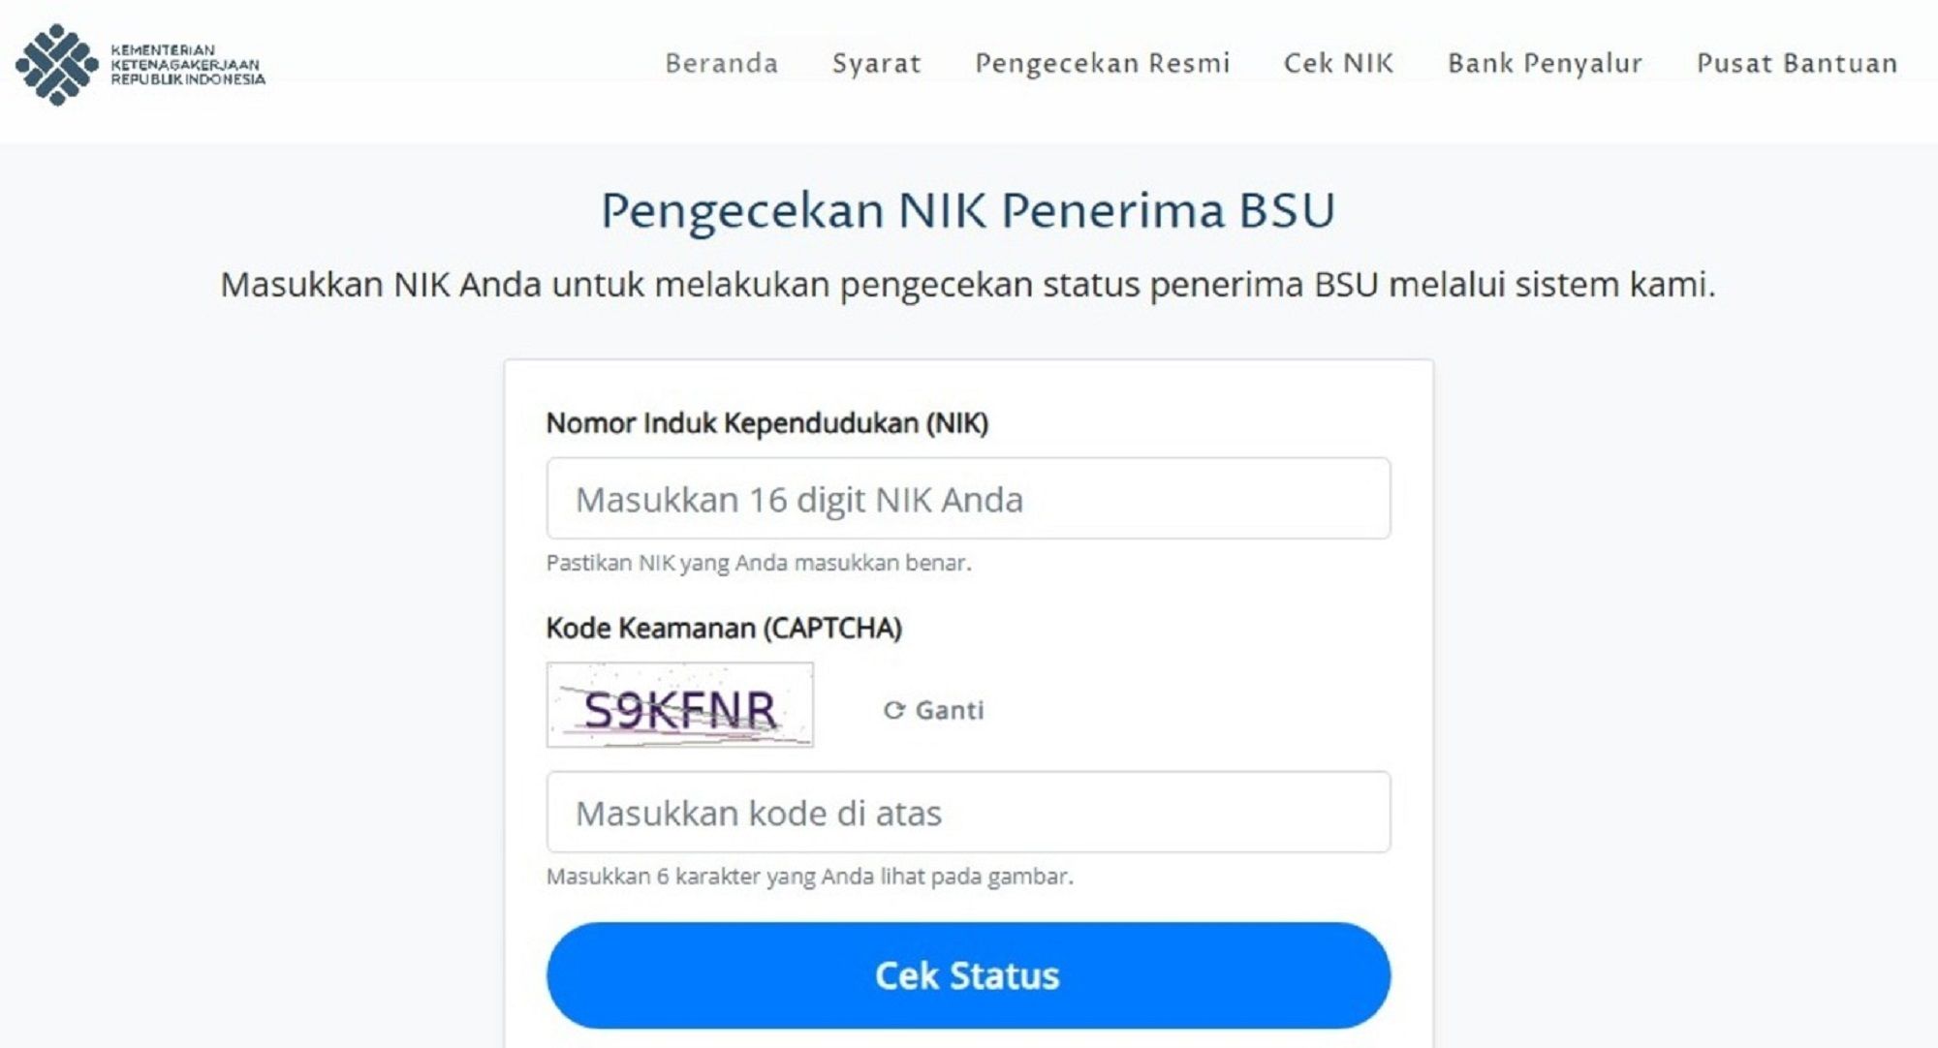This screenshot has width=1938, height=1048.
Task: Focus the Masukkan kode di atas field
Action: pos(968,813)
